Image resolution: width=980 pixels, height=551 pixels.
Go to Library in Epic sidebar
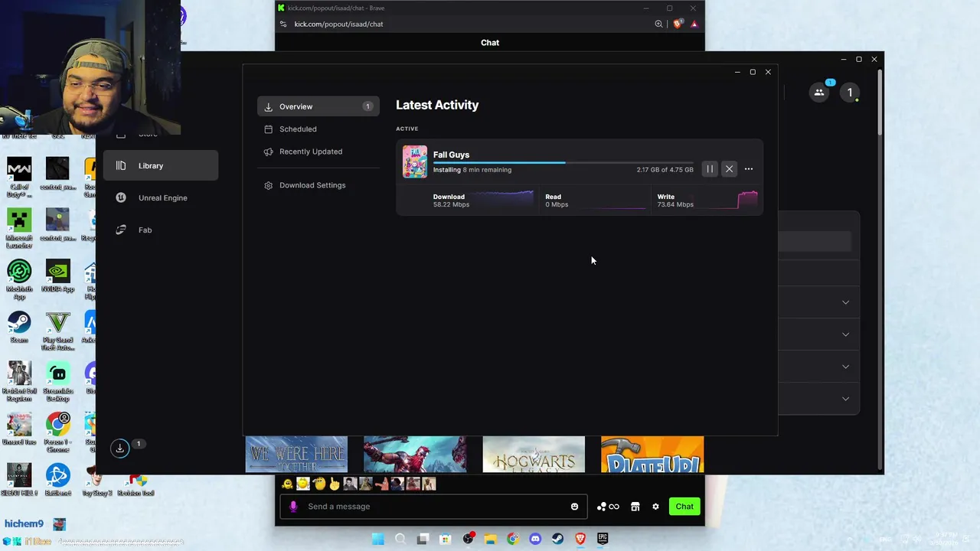(x=161, y=165)
